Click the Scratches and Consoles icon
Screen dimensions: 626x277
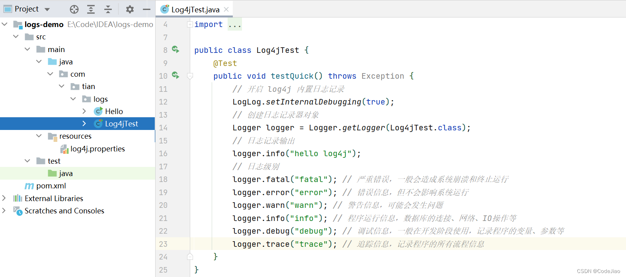pos(18,211)
